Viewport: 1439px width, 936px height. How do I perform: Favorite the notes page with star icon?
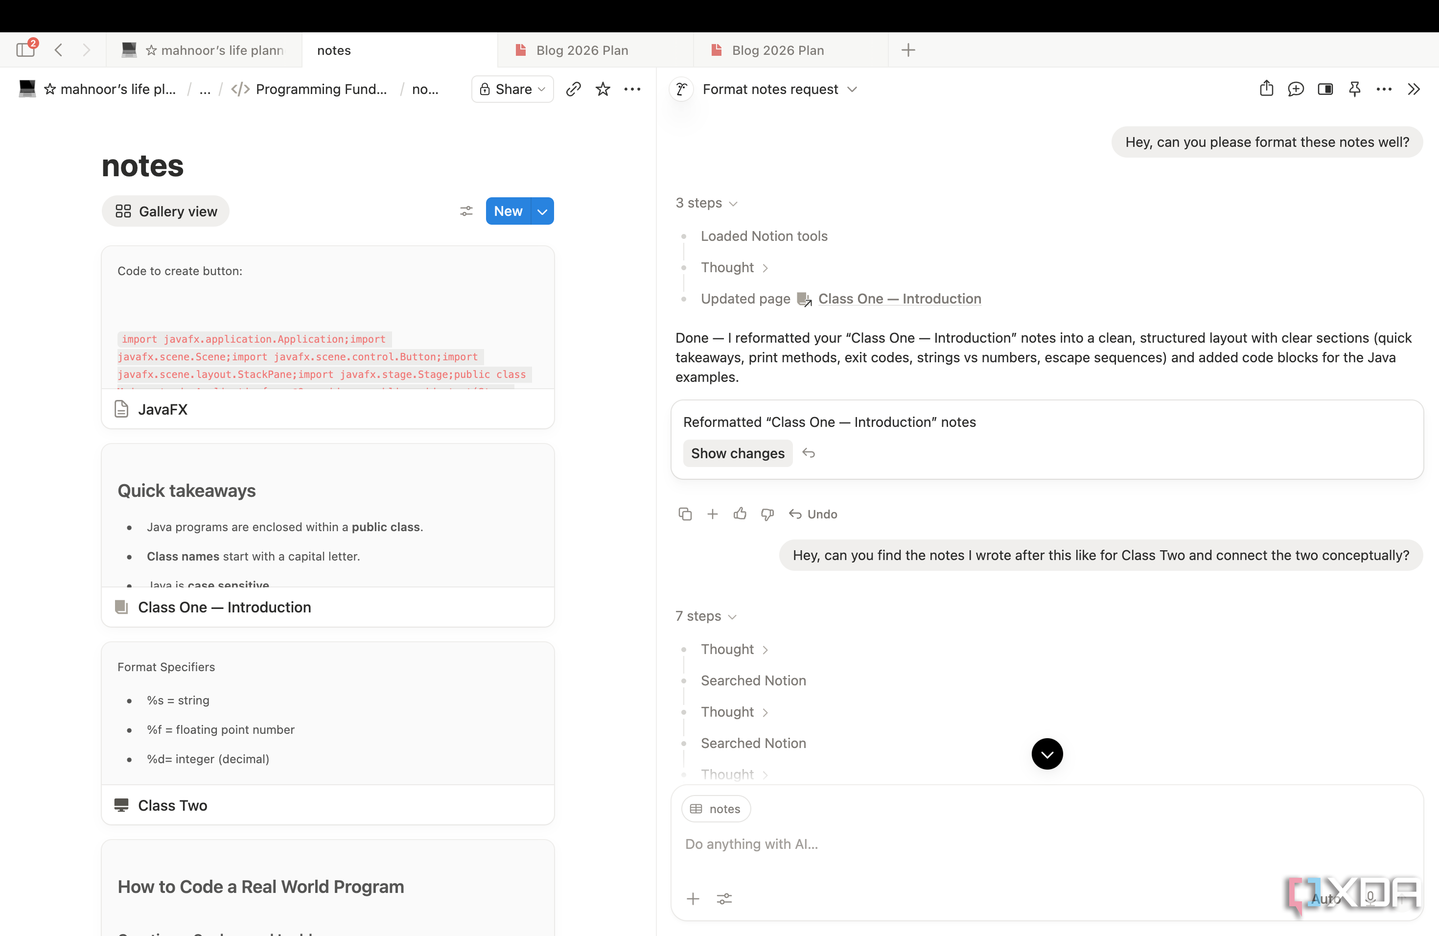603,89
